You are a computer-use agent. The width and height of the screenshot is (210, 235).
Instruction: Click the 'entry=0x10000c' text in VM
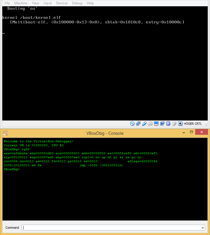pos(164,22)
